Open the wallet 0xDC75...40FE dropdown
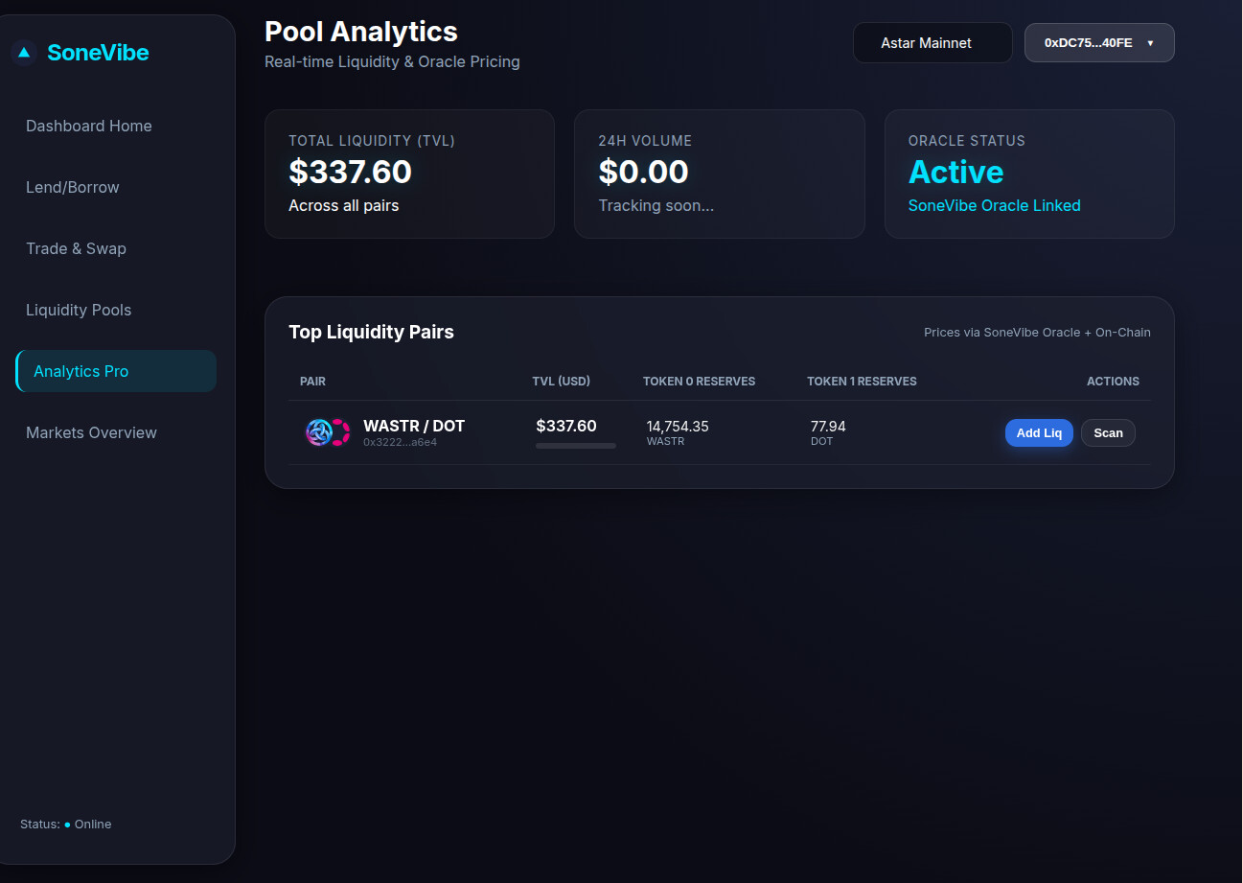1243x883 pixels. click(x=1099, y=43)
